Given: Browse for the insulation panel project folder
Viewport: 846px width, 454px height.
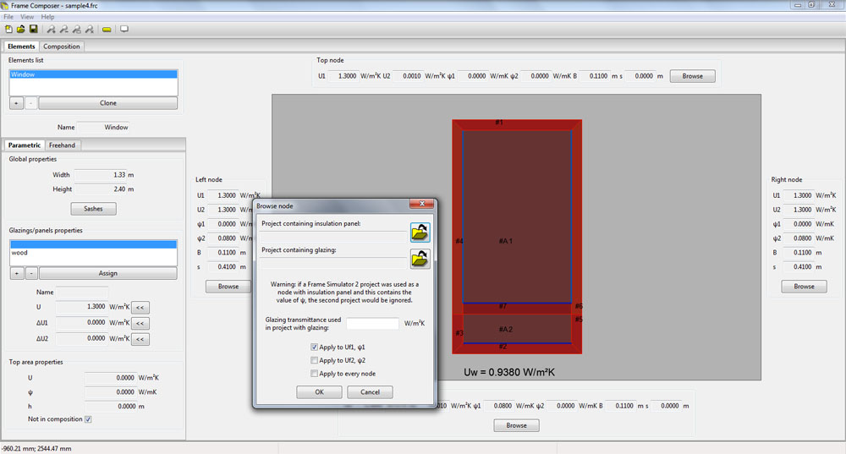Looking at the screenshot, I should (420, 232).
